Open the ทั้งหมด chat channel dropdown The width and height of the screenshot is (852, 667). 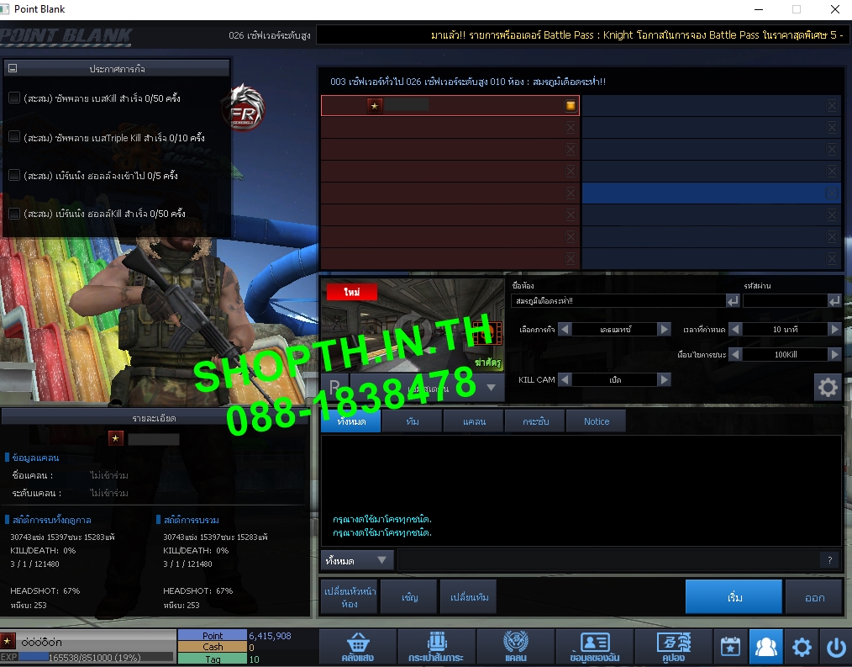tap(356, 560)
